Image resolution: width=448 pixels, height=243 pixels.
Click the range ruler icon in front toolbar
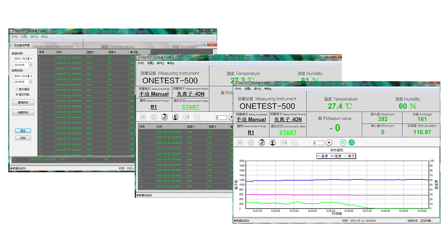coord(262,142)
